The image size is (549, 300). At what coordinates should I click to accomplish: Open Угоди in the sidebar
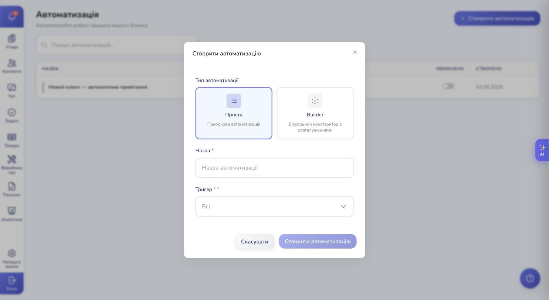pyautogui.click(x=12, y=41)
